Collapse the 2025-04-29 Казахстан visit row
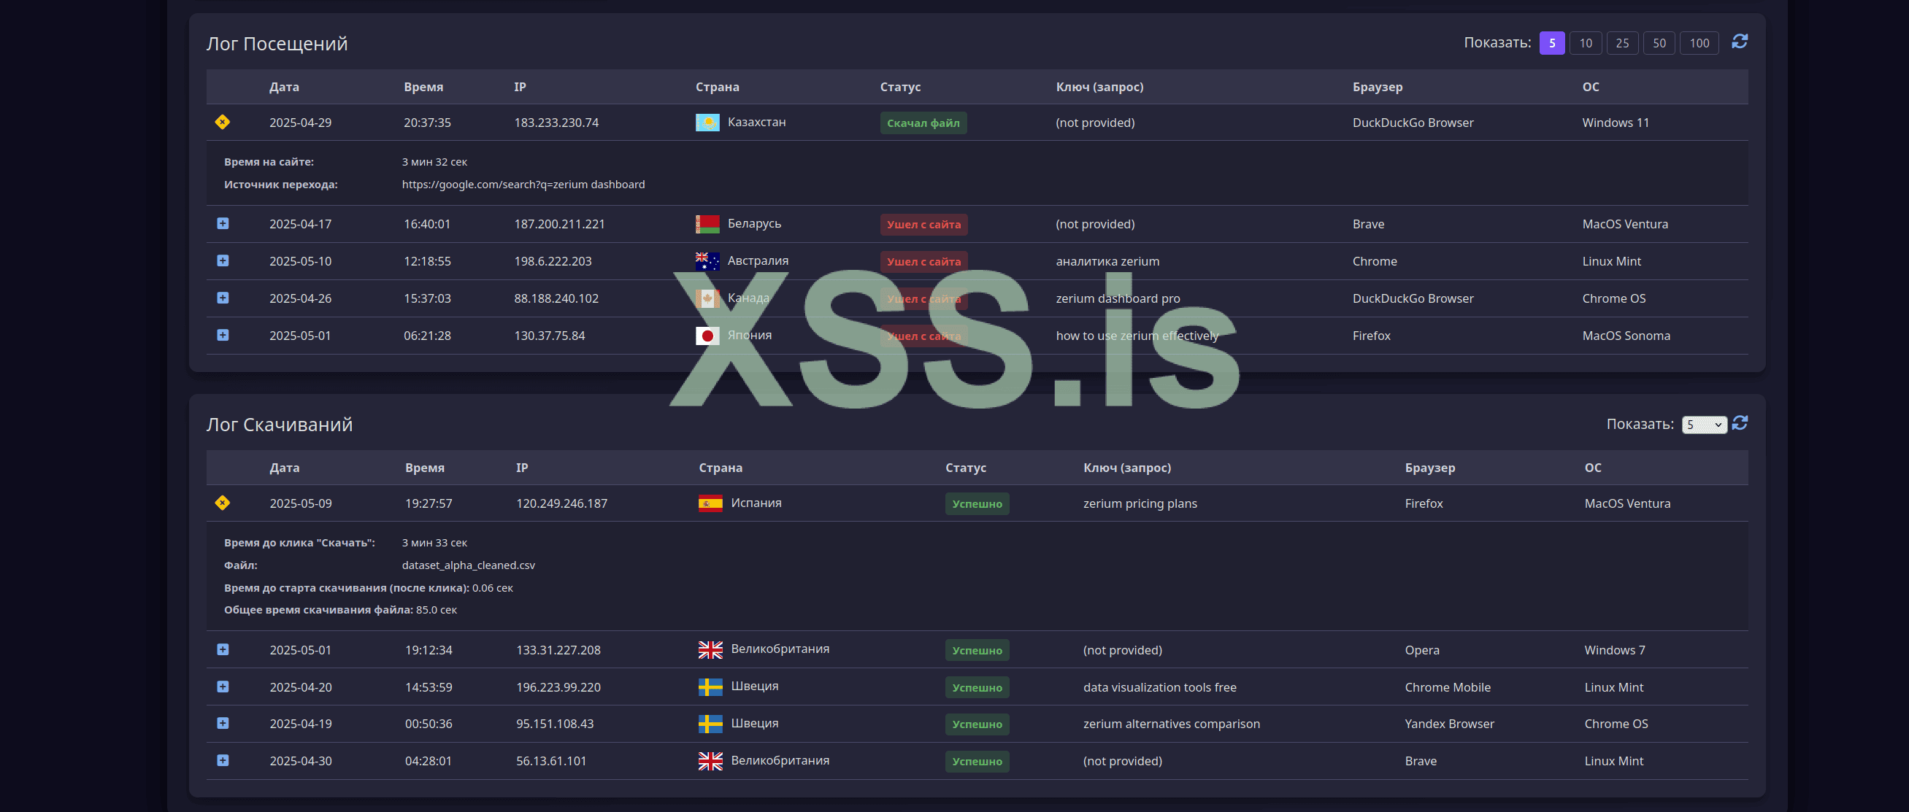Image resolution: width=1909 pixels, height=812 pixels. [x=223, y=123]
